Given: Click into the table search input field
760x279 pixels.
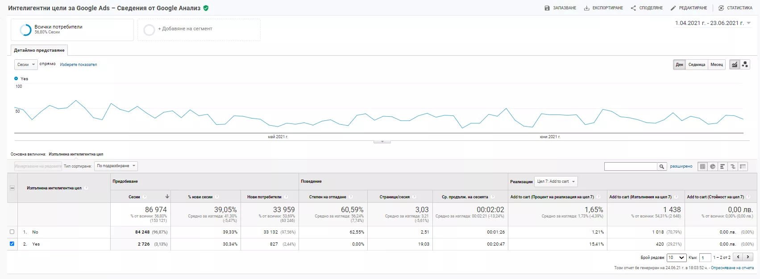Looking at the screenshot, I should [631, 166].
